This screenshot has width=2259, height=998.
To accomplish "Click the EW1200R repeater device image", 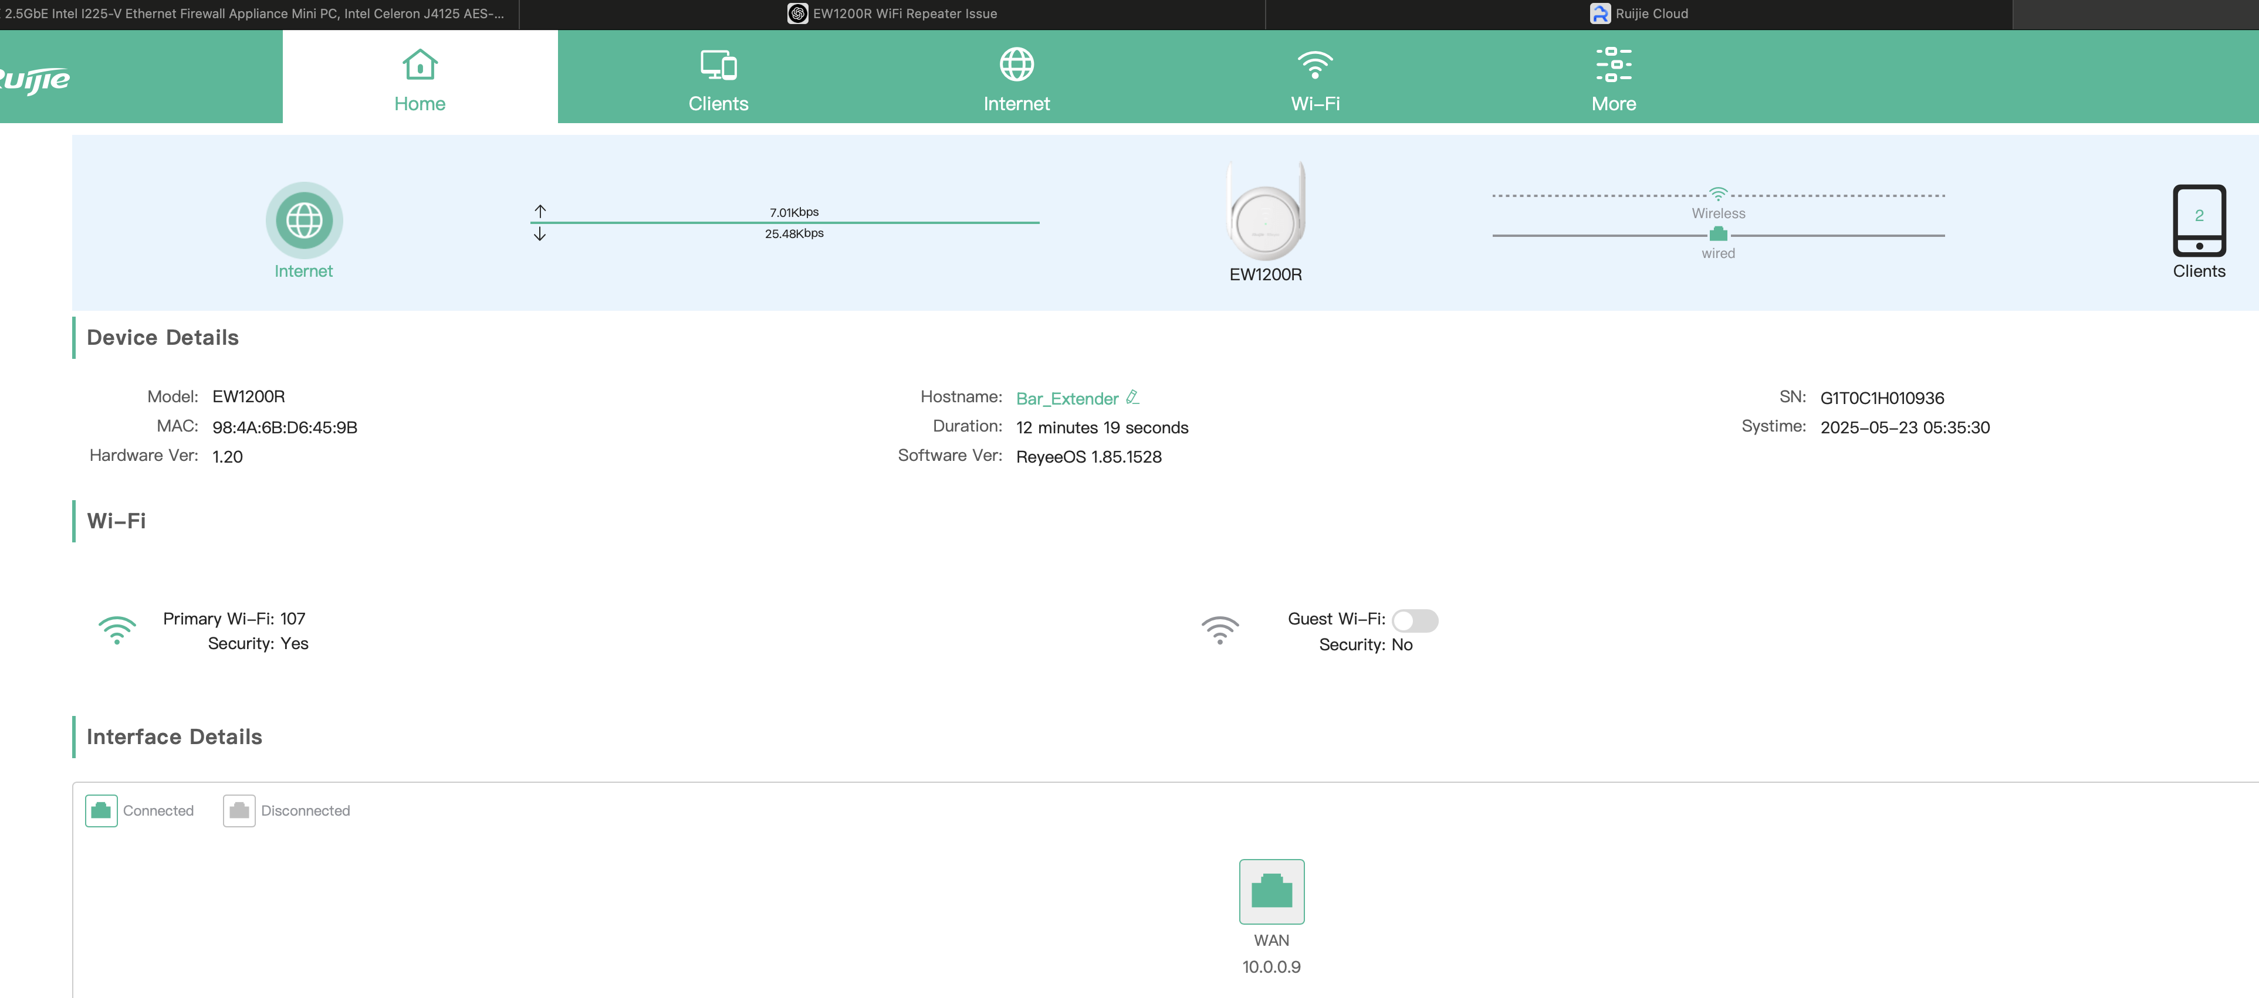I will click(1266, 213).
